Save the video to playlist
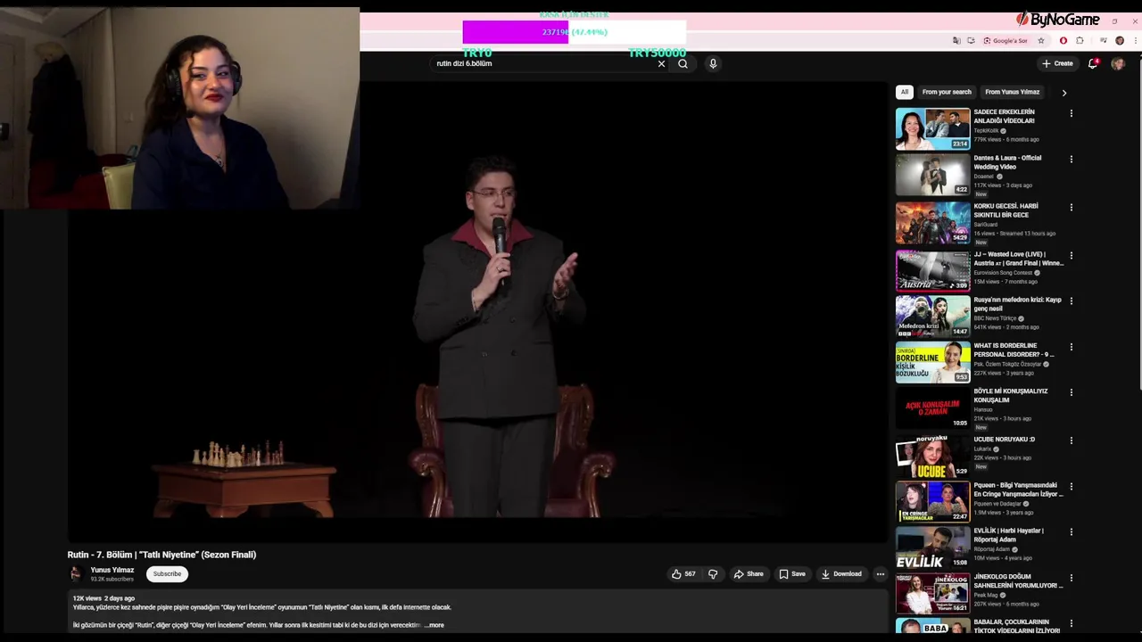 coord(792,574)
